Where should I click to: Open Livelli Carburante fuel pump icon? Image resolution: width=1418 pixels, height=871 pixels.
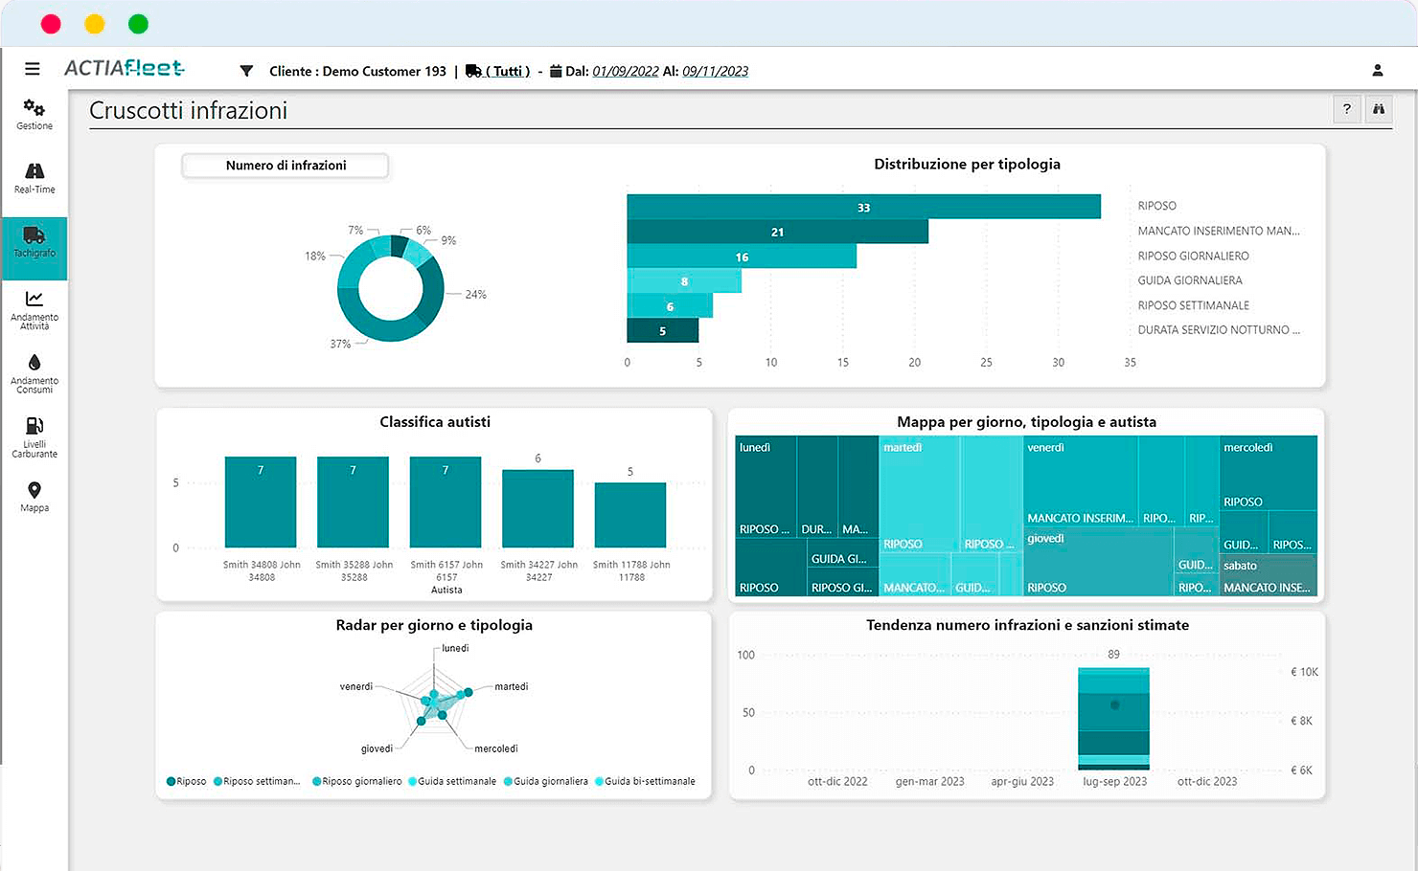[34, 427]
